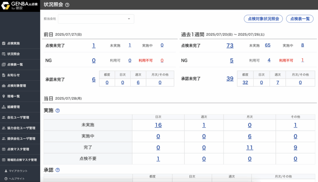Open 過去1週間 都度 value 32
This screenshot has width=318, height=182.
(x=245, y=82)
